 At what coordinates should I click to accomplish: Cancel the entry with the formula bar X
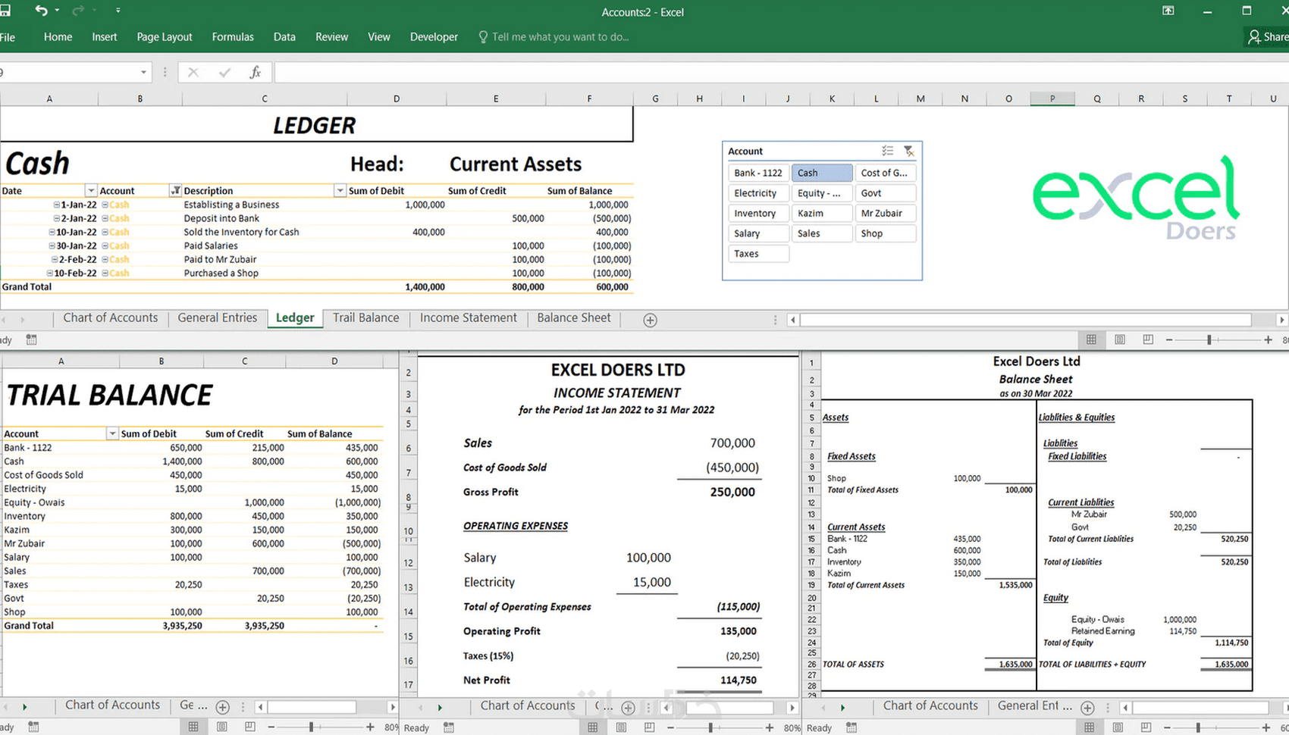[193, 72]
